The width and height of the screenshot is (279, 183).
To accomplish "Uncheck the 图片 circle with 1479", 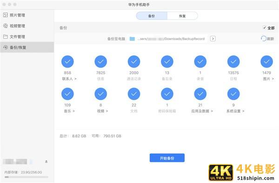I will [266, 61].
